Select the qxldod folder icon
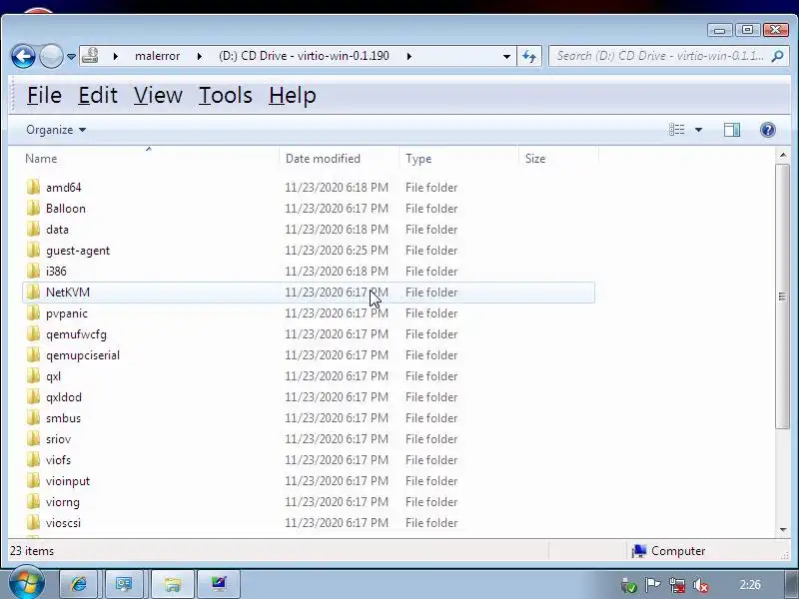 pyautogui.click(x=33, y=396)
